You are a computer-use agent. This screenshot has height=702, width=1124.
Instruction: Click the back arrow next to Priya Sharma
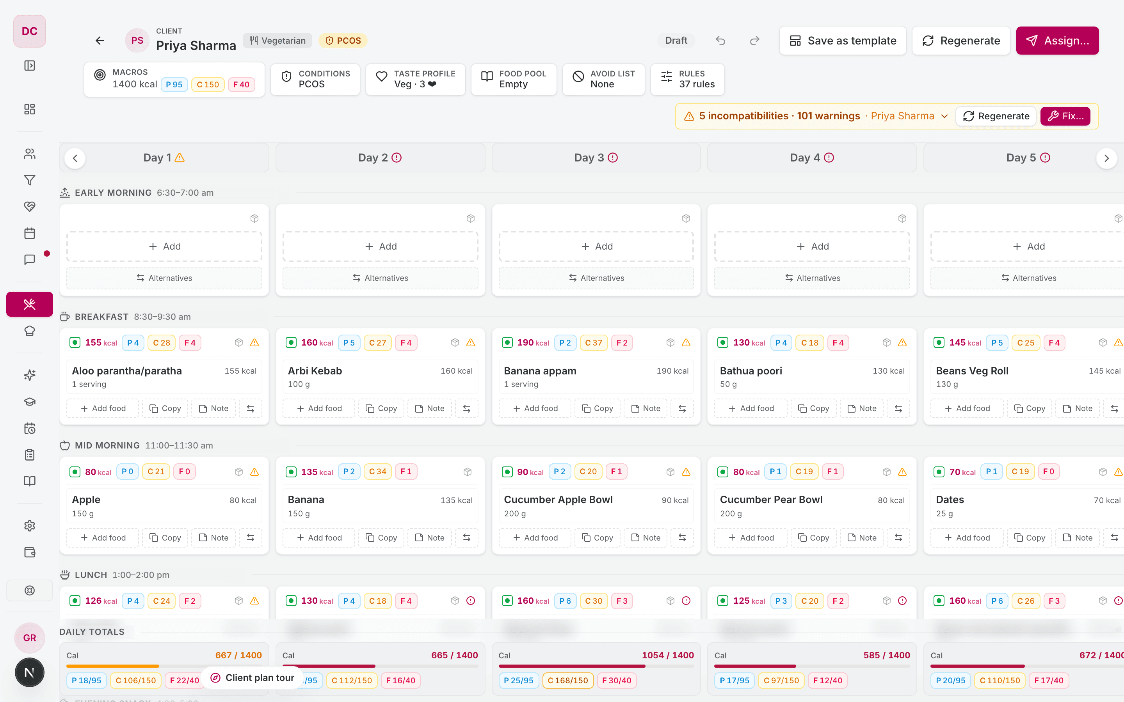point(100,41)
